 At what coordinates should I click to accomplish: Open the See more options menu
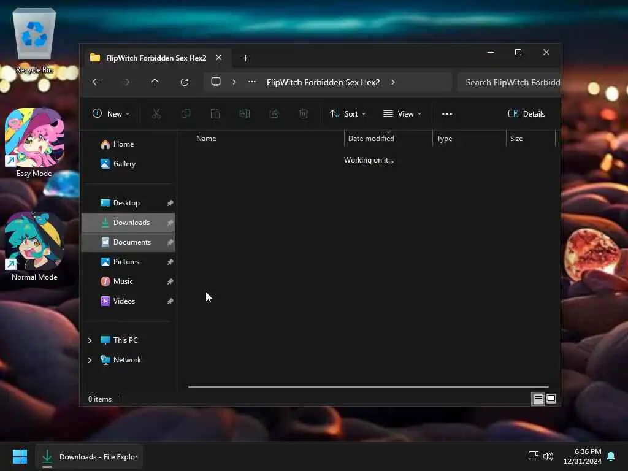point(447,113)
